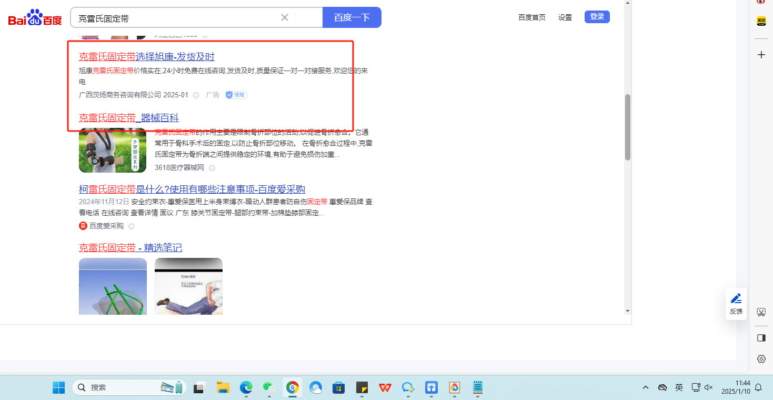773x400 pixels.
Task: Show hidden system tray icons chevron
Action: click(x=646, y=387)
